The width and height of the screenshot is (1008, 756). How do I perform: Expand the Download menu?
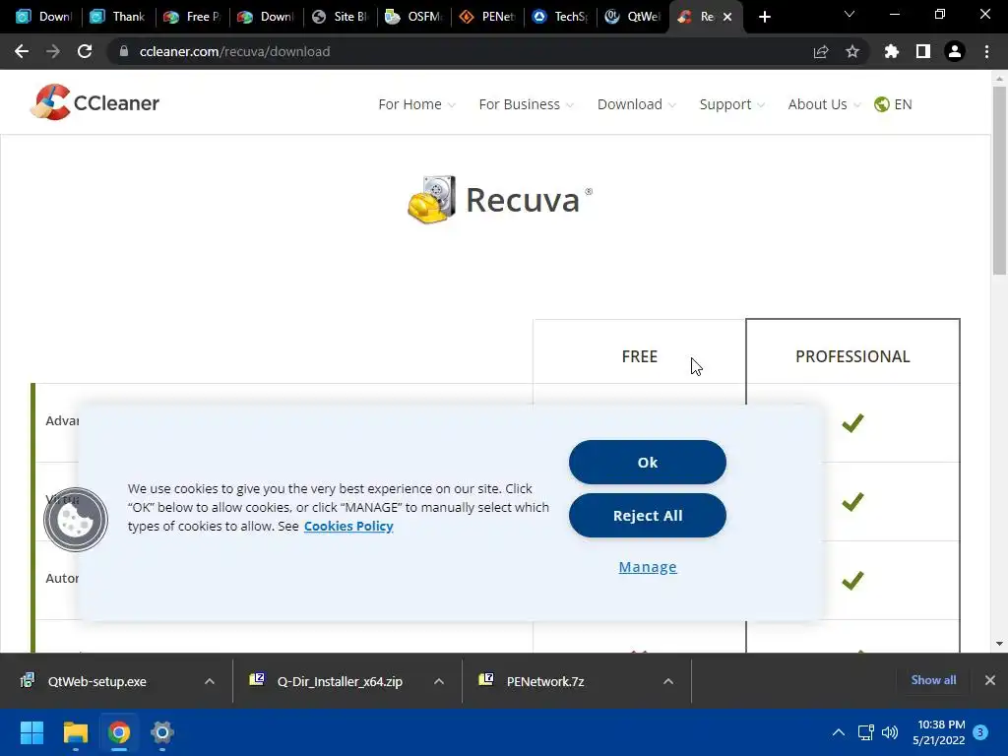(x=637, y=104)
